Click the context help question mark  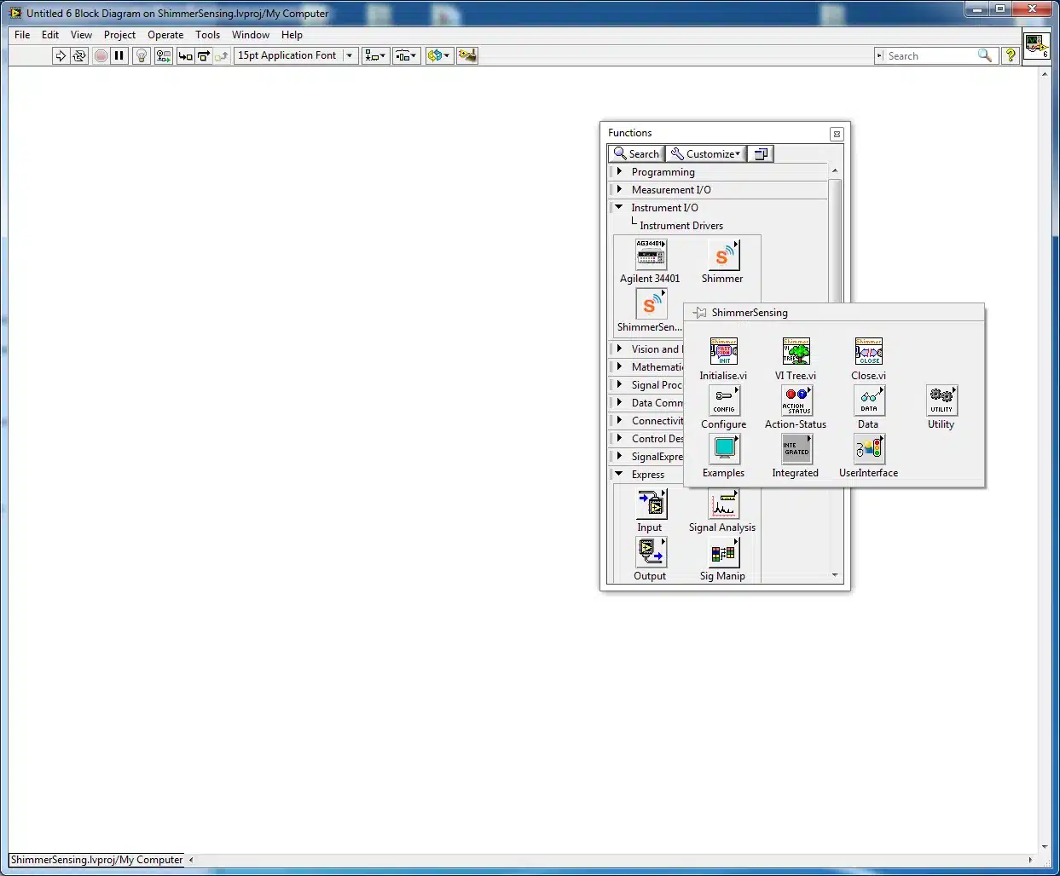click(1011, 55)
